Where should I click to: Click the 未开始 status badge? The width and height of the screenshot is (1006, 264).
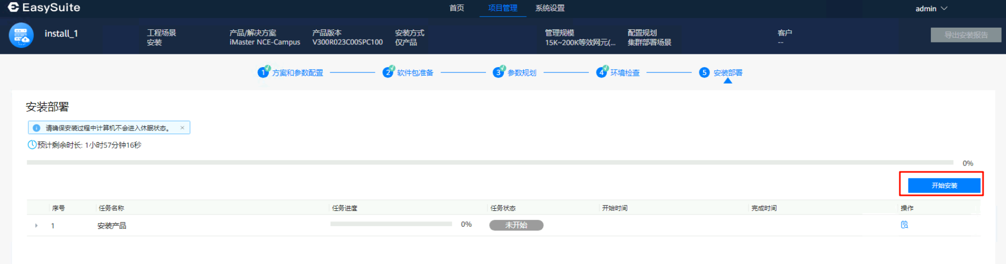click(516, 225)
